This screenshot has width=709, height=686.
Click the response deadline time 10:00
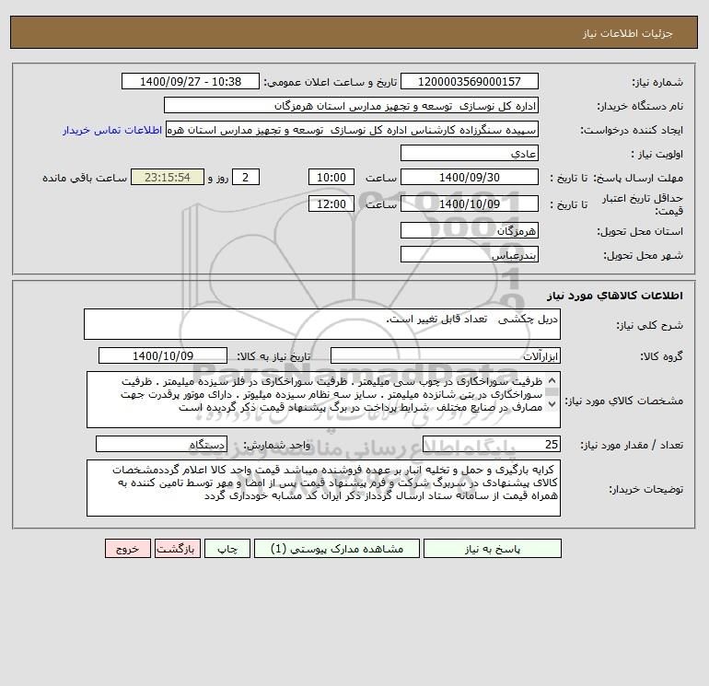[331, 178]
